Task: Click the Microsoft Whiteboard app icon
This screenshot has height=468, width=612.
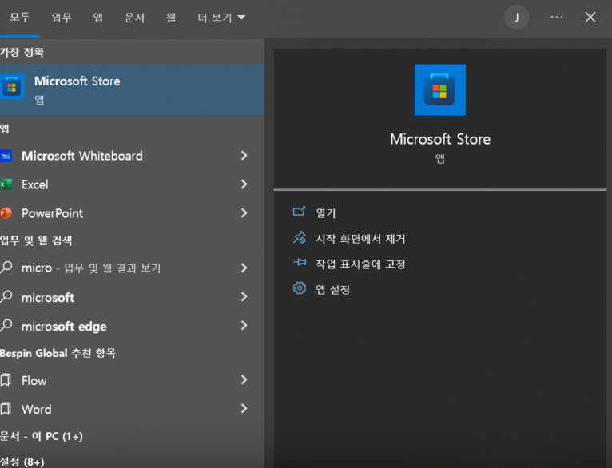Action: click(6, 156)
